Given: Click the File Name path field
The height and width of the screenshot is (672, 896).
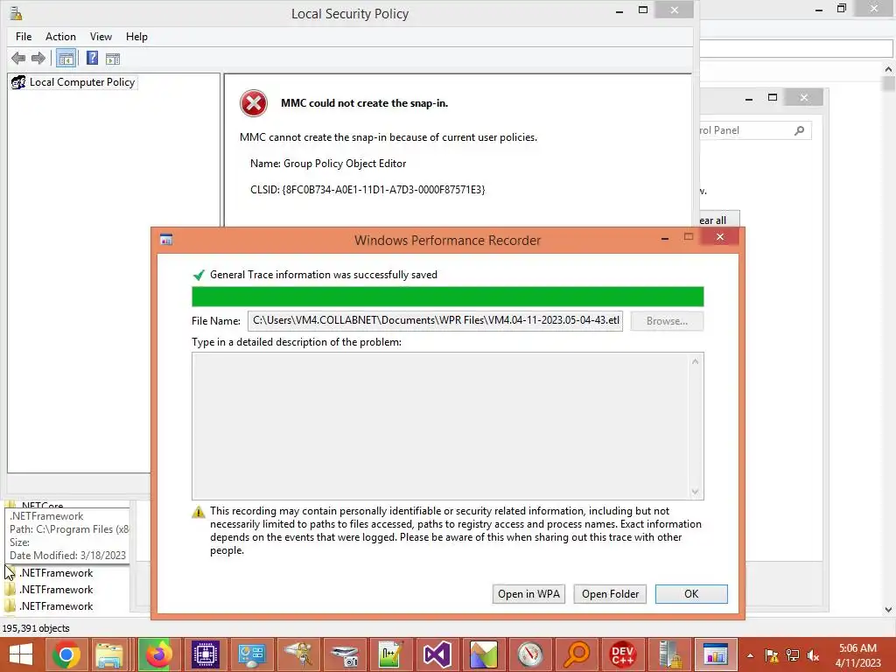Looking at the screenshot, I should coord(436,320).
